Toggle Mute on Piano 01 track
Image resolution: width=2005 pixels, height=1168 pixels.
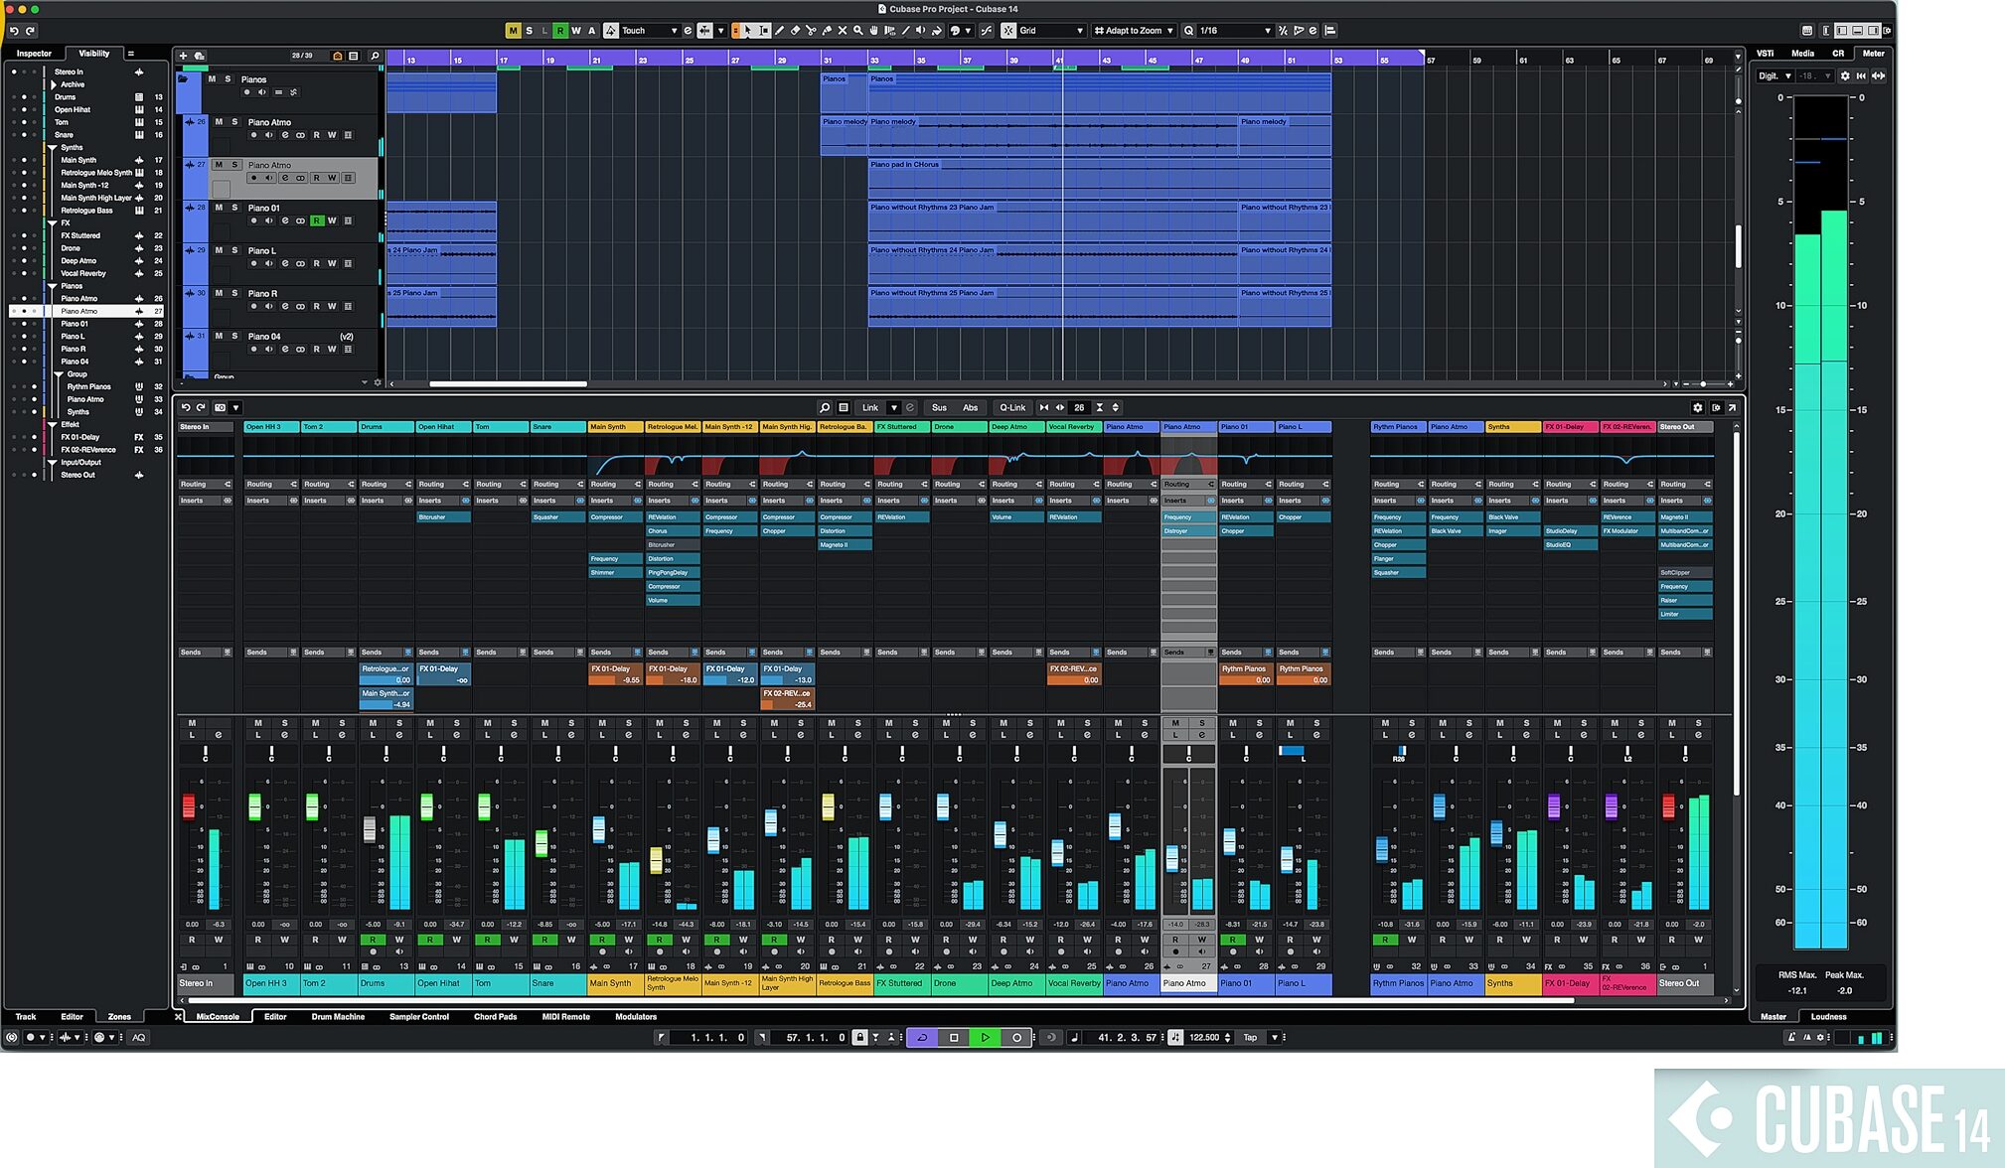219,208
